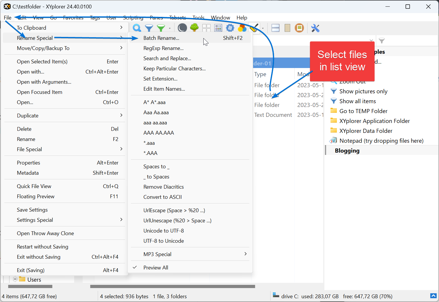Click the green arrow icon bottom right

(433, 296)
